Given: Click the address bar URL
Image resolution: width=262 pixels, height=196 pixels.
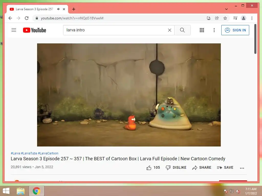Looking at the screenshot, I should [x=72, y=18].
